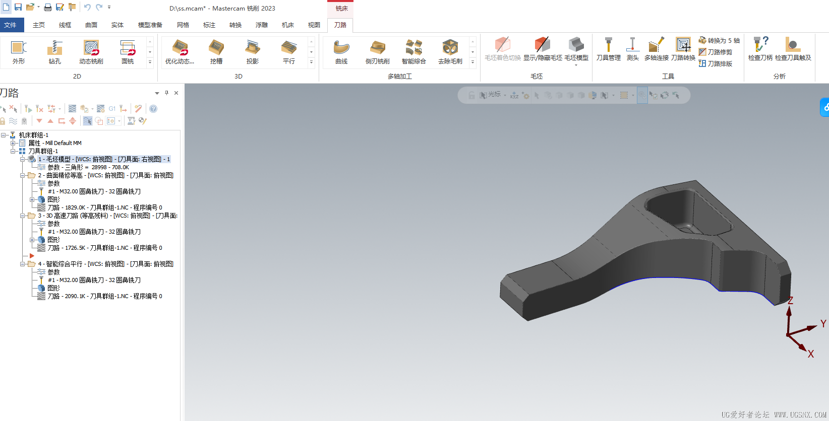Click the side-docked blue link button

(x=825, y=107)
